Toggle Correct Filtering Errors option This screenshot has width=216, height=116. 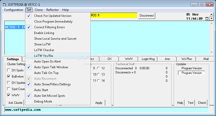pyautogui.click(x=58, y=27)
